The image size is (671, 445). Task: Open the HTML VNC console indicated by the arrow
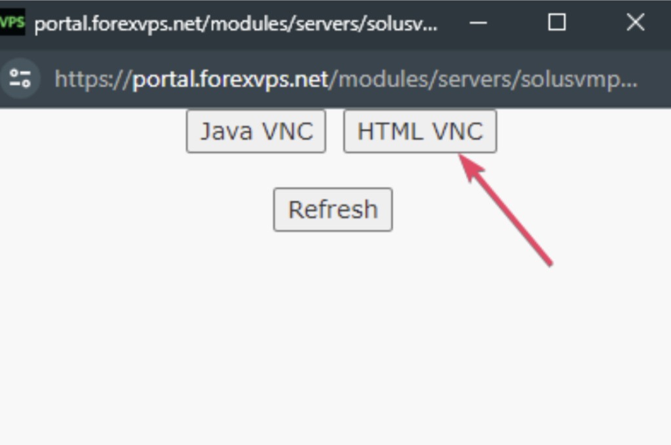coord(419,131)
